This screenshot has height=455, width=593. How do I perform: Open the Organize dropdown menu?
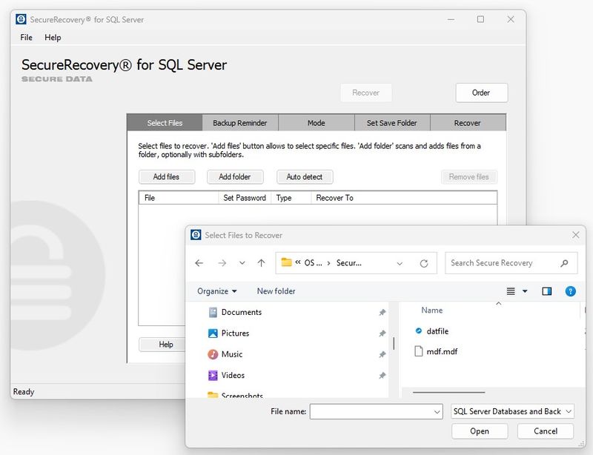[x=215, y=291]
